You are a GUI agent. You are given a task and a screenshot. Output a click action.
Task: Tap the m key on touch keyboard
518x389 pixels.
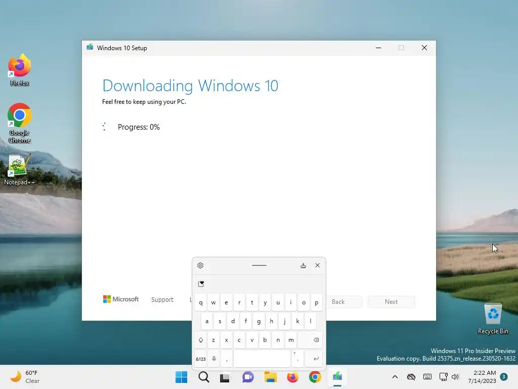291,340
